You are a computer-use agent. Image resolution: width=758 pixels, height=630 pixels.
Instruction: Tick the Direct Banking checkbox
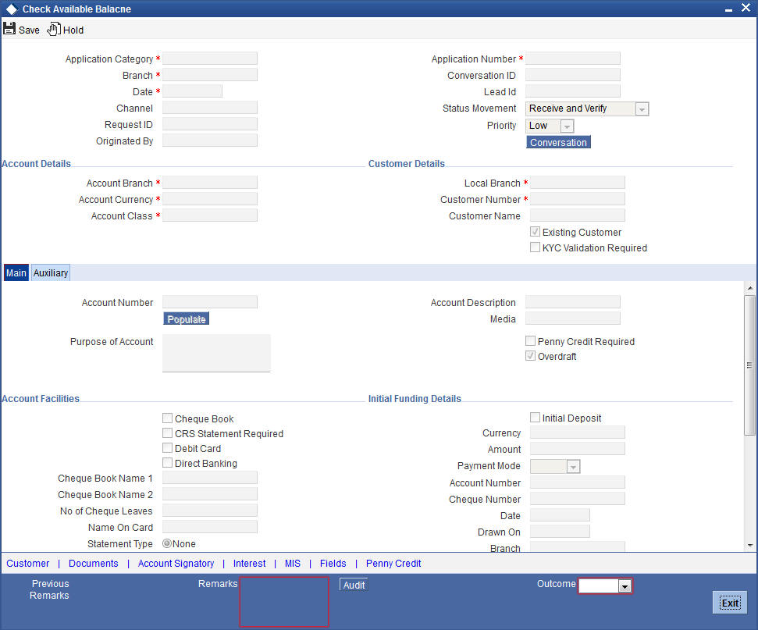(167, 463)
